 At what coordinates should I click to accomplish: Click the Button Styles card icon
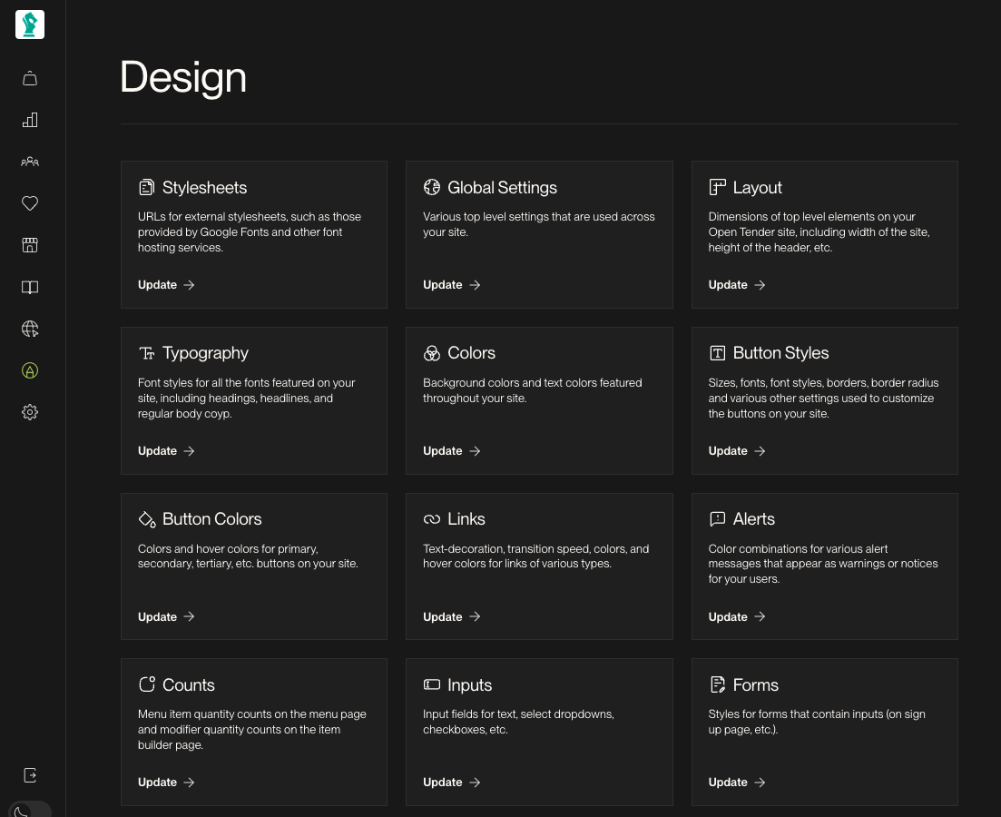(717, 353)
